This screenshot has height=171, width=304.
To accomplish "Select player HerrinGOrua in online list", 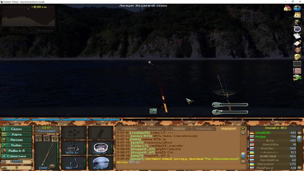I will tap(269, 160).
